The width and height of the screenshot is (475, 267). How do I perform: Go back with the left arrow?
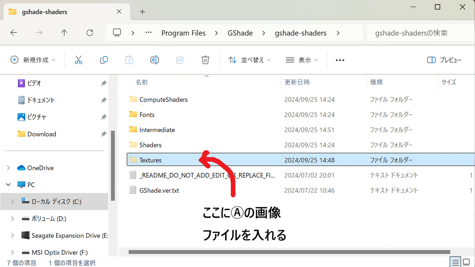pos(13,33)
